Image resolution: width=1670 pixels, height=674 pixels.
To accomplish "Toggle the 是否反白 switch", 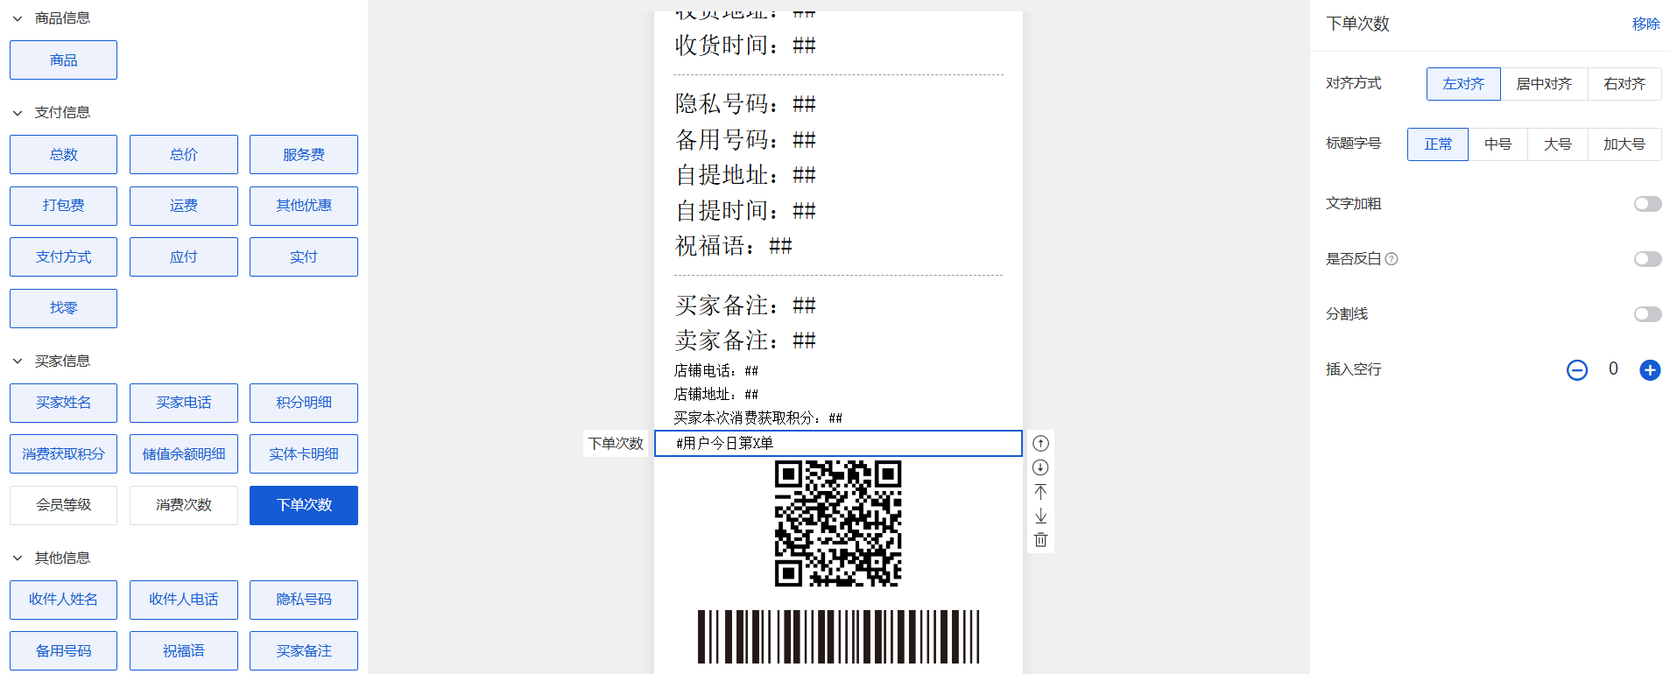I will pyautogui.click(x=1647, y=259).
